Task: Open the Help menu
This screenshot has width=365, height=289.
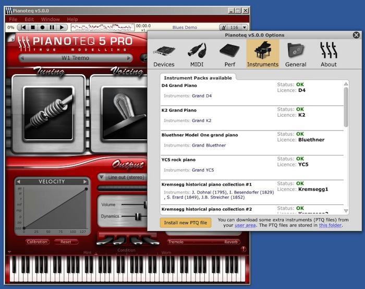Action: pos(72,19)
